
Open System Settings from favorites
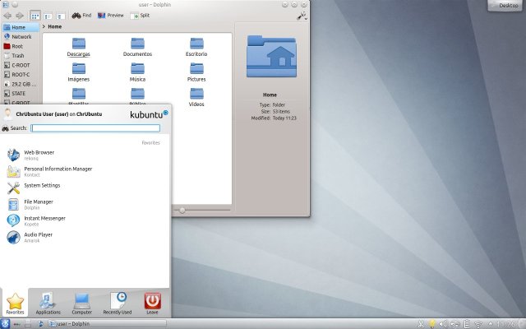(x=41, y=186)
